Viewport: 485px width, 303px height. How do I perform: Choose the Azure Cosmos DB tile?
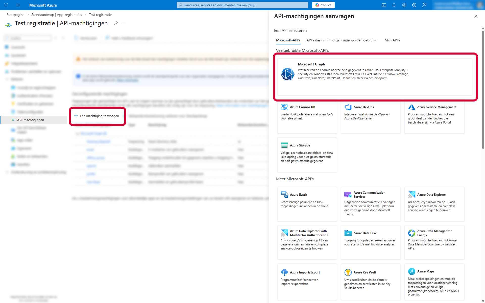click(x=307, y=117)
